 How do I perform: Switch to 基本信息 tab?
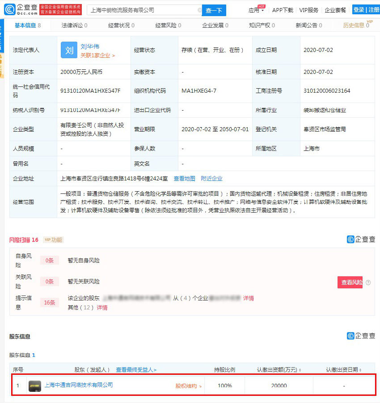28,25
